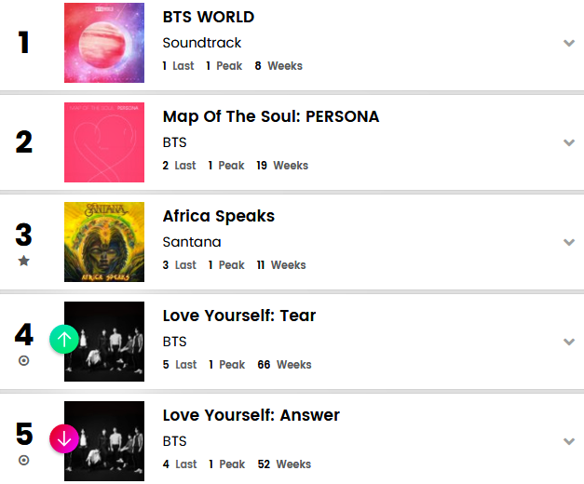Click the Soundtrack artist label

click(x=201, y=43)
